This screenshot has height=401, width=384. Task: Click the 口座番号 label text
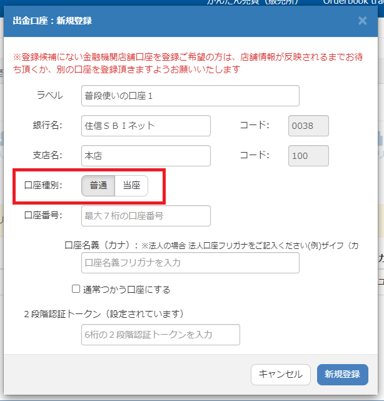click(43, 215)
